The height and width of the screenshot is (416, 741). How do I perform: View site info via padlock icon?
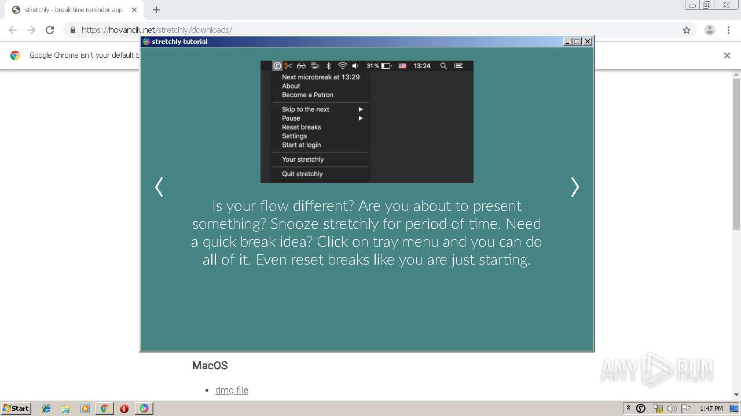72,30
